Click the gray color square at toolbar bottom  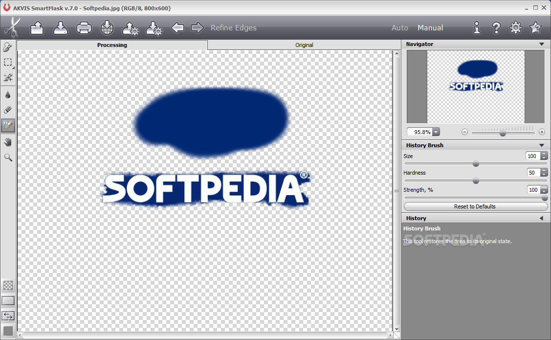(8, 331)
